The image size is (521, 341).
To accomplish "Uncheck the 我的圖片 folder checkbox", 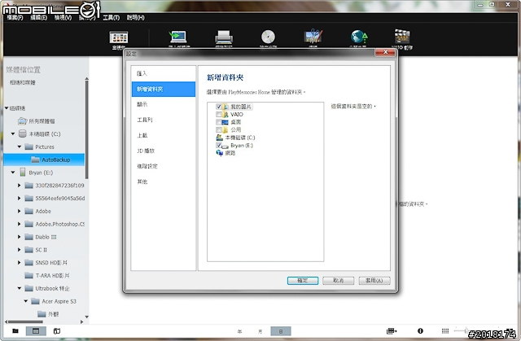I will pyautogui.click(x=219, y=107).
